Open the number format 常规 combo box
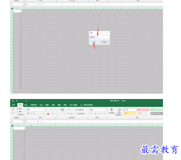 (x=98, y=110)
